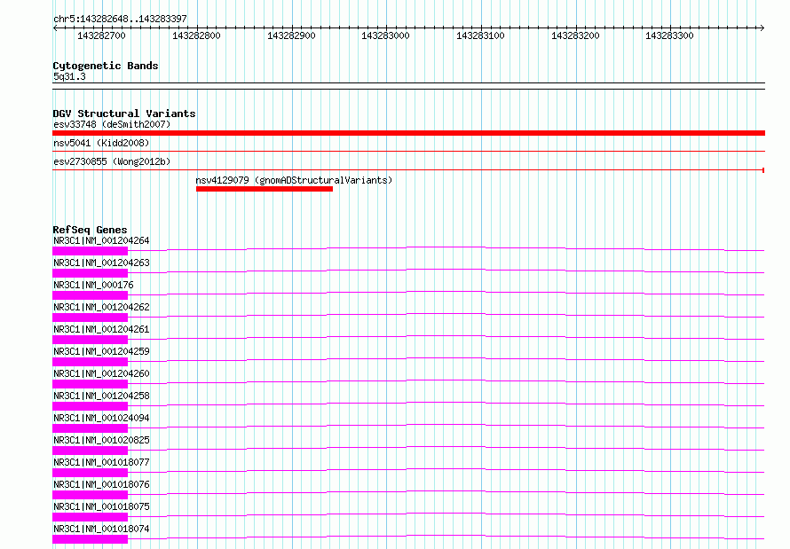Image resolution: width=790 pixels, height=549 pixels.
Task: Select transcript NR3C1|NM_001204262 label
Action: pyautogui.click(x=101, y=307)
